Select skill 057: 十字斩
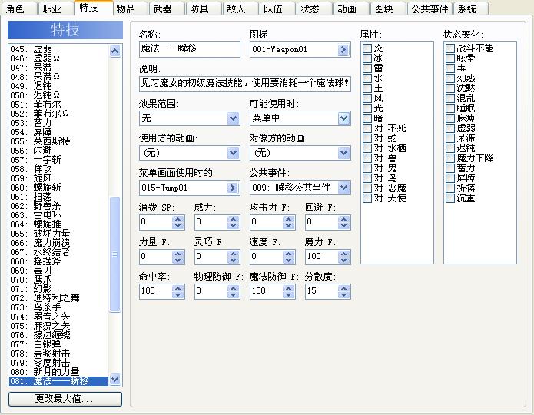534x415 pixels. 58,160
